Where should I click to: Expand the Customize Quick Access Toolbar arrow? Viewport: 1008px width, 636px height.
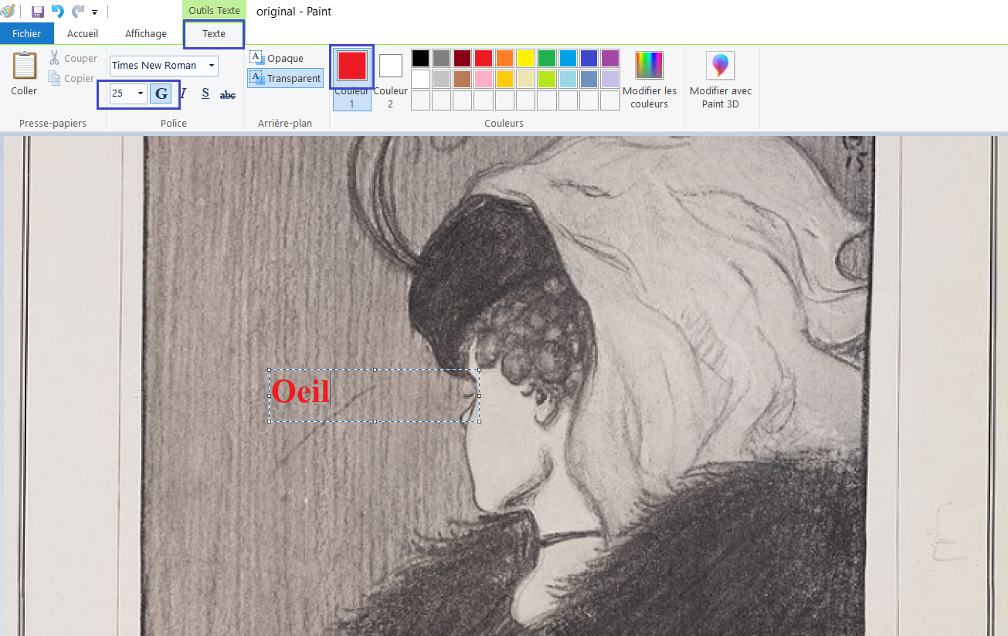tap(94, 12)
